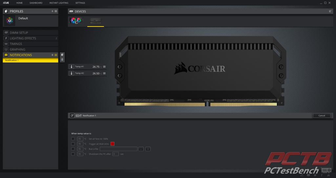The height and width of the screenshot is (178, 336).
Task: Open the SETTINGS menu
Action: pyautogui.click(x=80, y=3)
